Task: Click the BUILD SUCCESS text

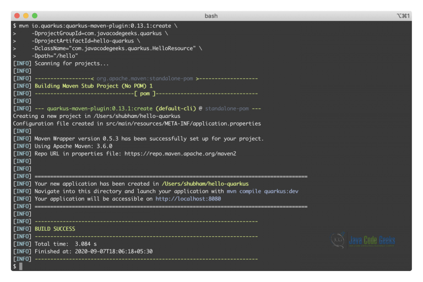Action: 55,229
